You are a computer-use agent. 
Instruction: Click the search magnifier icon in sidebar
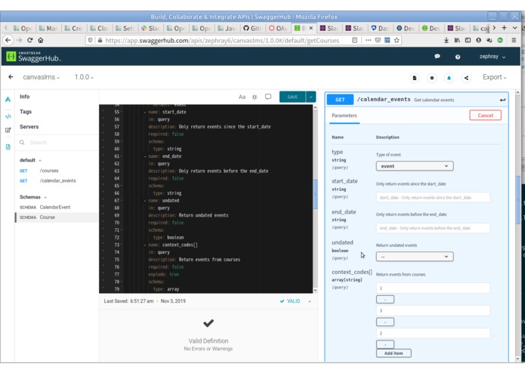[22, 143]
